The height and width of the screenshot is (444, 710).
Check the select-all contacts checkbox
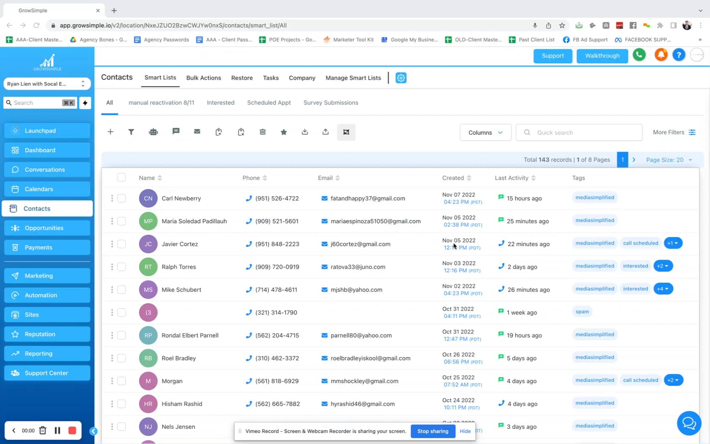[x=121, y=178]
